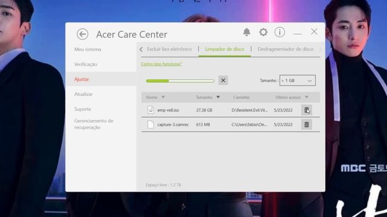Click the Espaço livre status text
The width and height of the screenshot is (387, 217).
163,185
